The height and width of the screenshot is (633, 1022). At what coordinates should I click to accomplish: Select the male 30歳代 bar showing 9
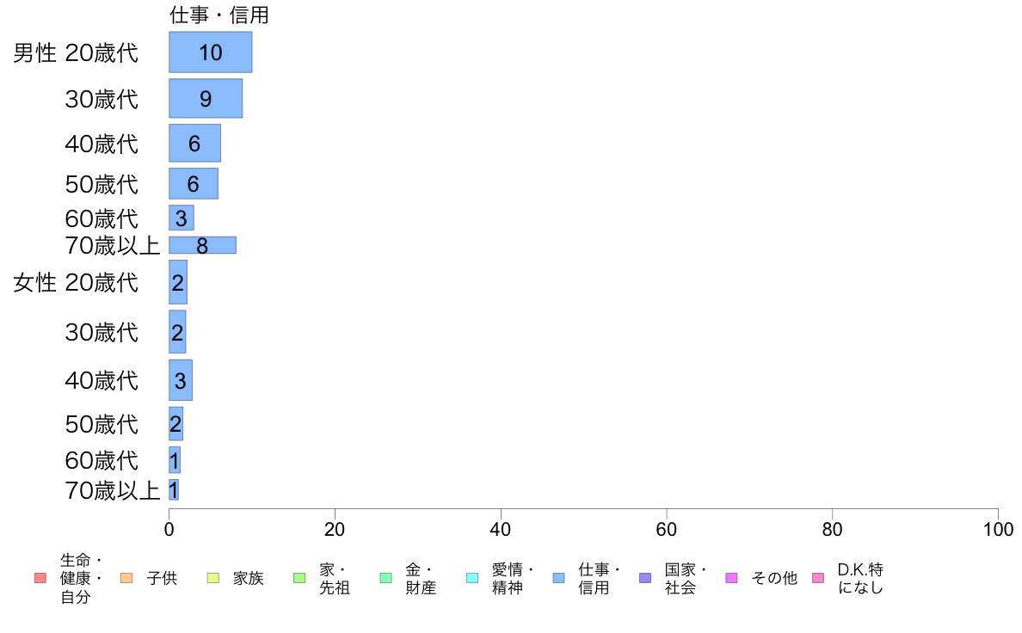click(x=206, y=98)
